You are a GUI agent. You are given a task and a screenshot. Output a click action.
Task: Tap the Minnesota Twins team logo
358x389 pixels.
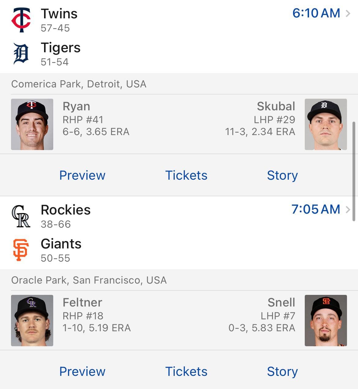pyautogui.click(x=21, y=20)
